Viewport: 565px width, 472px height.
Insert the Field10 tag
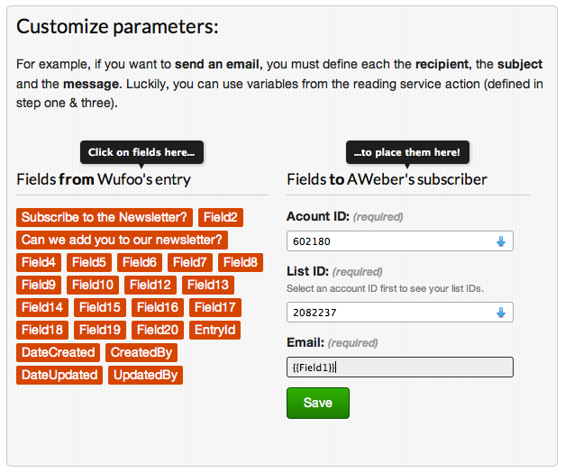94,285
